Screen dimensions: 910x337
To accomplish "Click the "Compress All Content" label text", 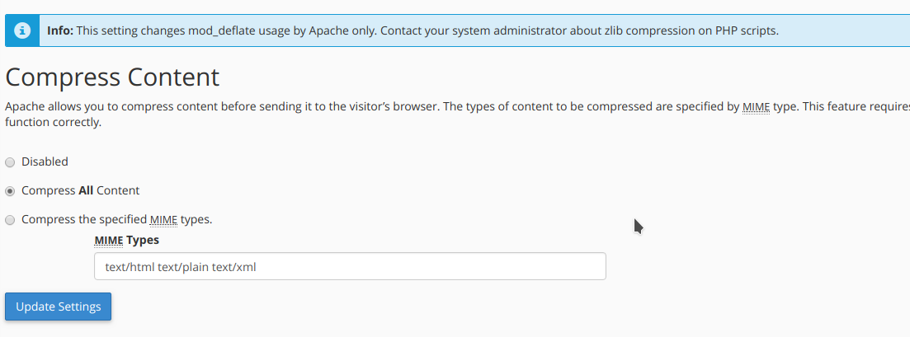I will [x=80, y=190].
